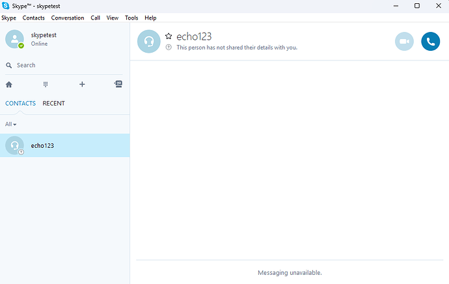This screenshot has height=284, width=449.
Task: Click the echo123 conversation title
Action: point(194,36)
